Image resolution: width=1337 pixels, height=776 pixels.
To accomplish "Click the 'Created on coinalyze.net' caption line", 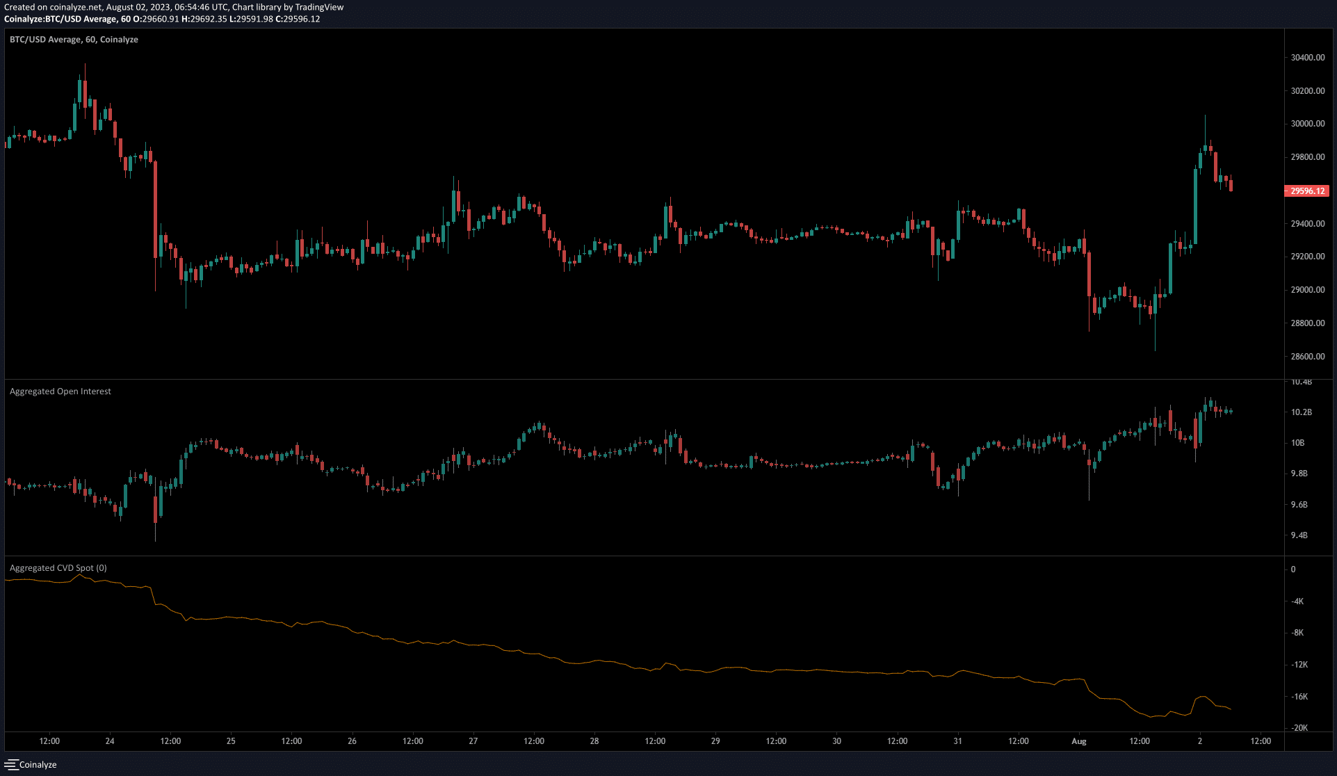I will [x=174, y=7].
